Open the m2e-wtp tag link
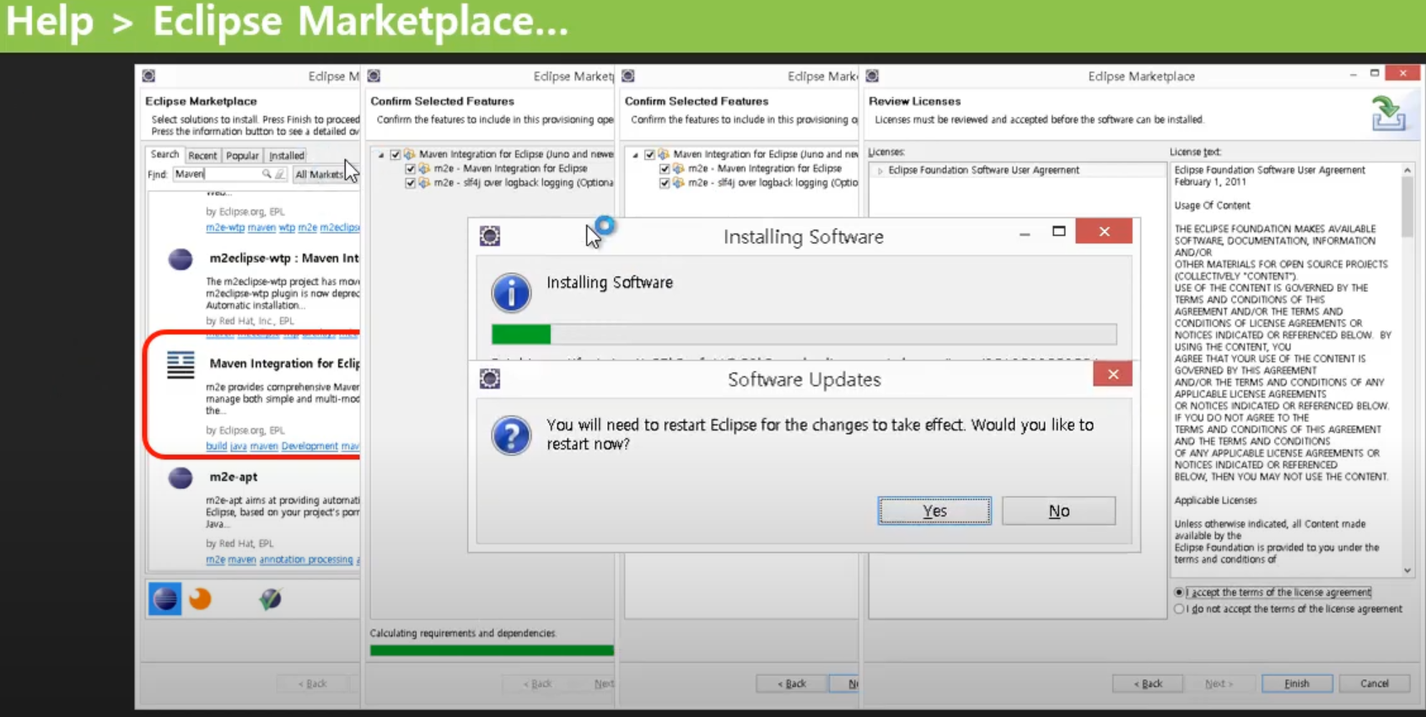The image size is (1426, 717). [225, 227]
